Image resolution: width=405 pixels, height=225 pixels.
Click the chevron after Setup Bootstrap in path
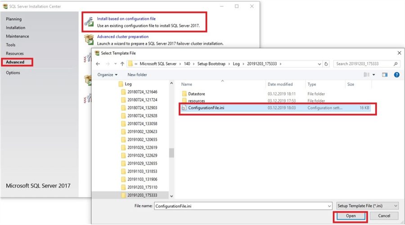pos(229,64)
